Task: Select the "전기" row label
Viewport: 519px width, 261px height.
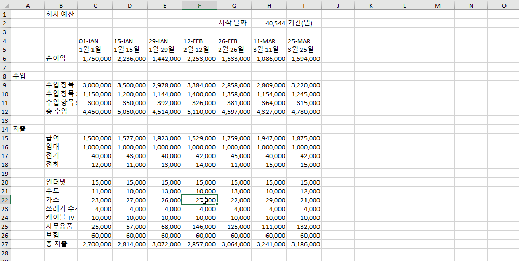Action: coord(61,155)
